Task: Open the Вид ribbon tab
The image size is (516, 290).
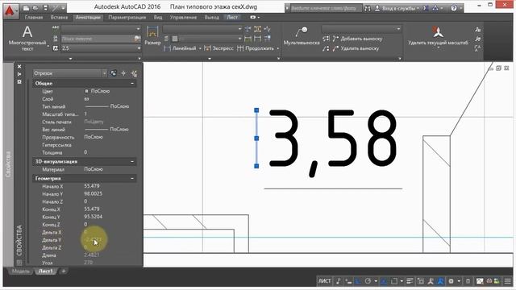Action: tap(158, 18)
